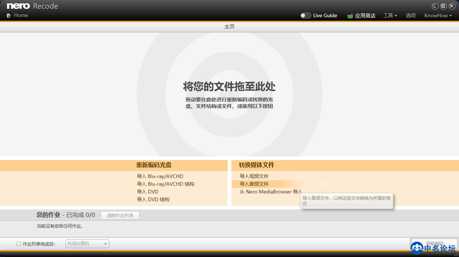The width and height of the screenshot is (459, 257).
Task: Maximize the Nero Recode window
Action: [443, 6]
